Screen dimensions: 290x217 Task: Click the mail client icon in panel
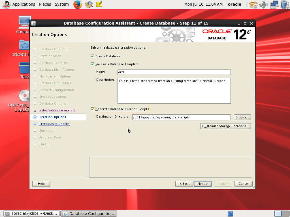tap(89, 4)
